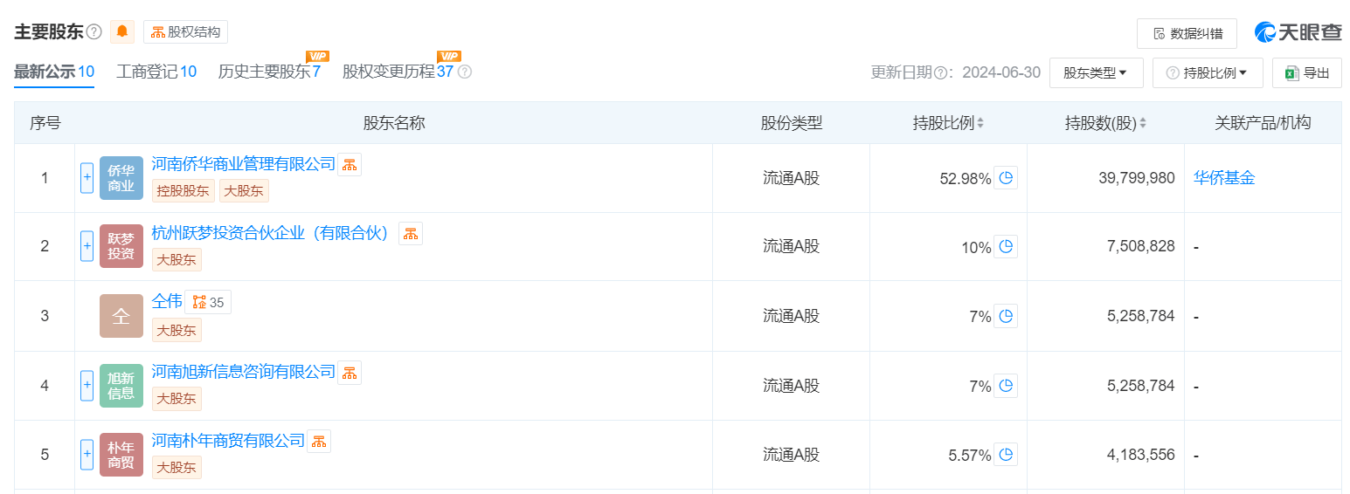Click pie chart icon beside 5.57%
Screen dimensions: 1350x494
pos(1006,455)
